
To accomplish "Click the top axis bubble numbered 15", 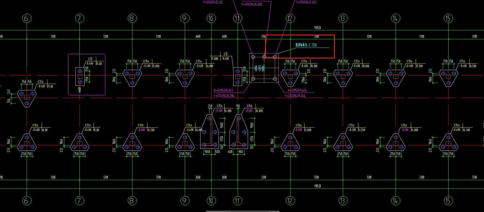I will pyautogui.click(x=448, y=18).
